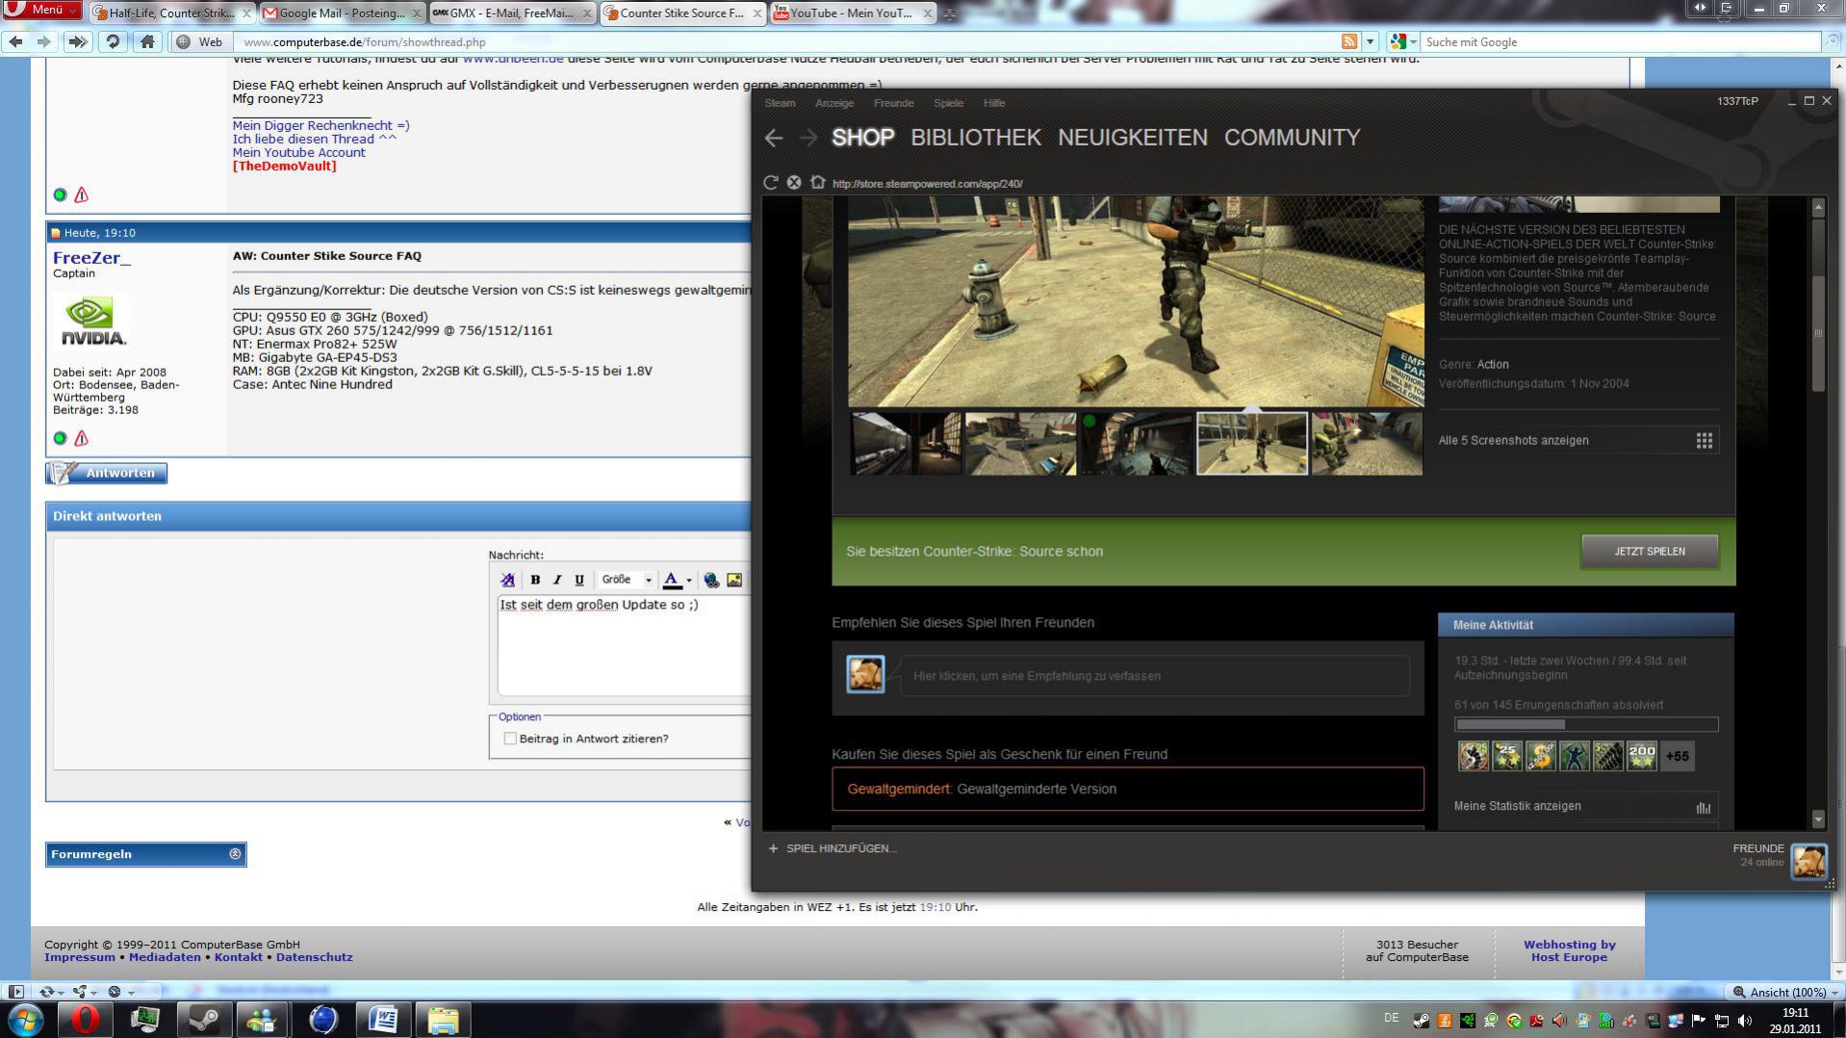
Task: Open the Freunde avatar in Steam's corner
Action: click(1808, 861)
